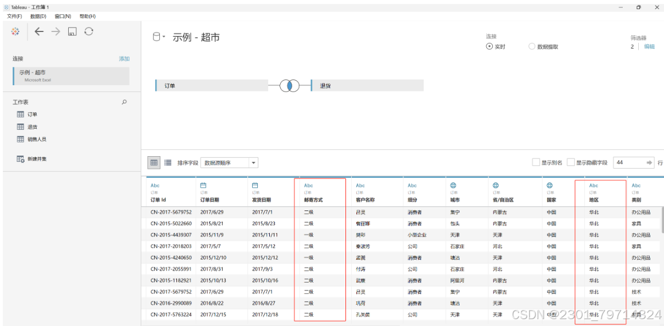Change Abc type icon of 邮寄方式 column
664x326 pixels.
point(308,185)
